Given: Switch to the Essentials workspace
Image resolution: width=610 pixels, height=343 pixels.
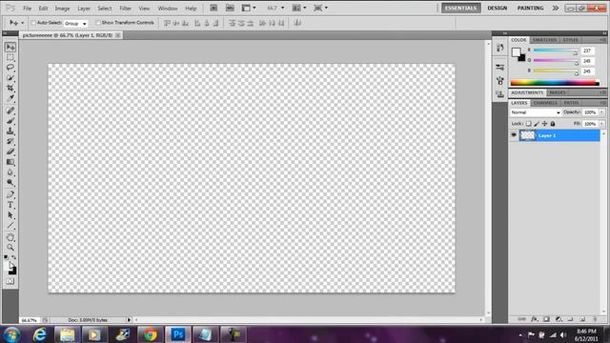Looking at the screenshot, I should point(460,8).
